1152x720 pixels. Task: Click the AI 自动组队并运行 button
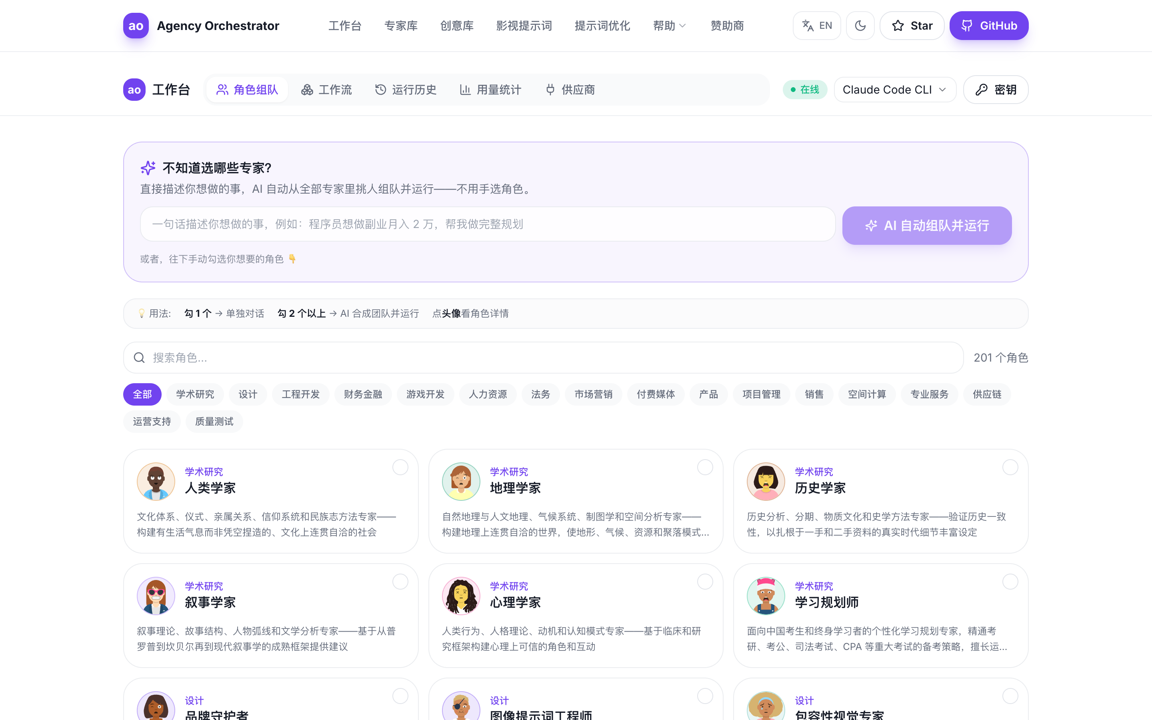click(927, 225)
